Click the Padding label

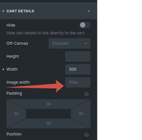(14, 93)
